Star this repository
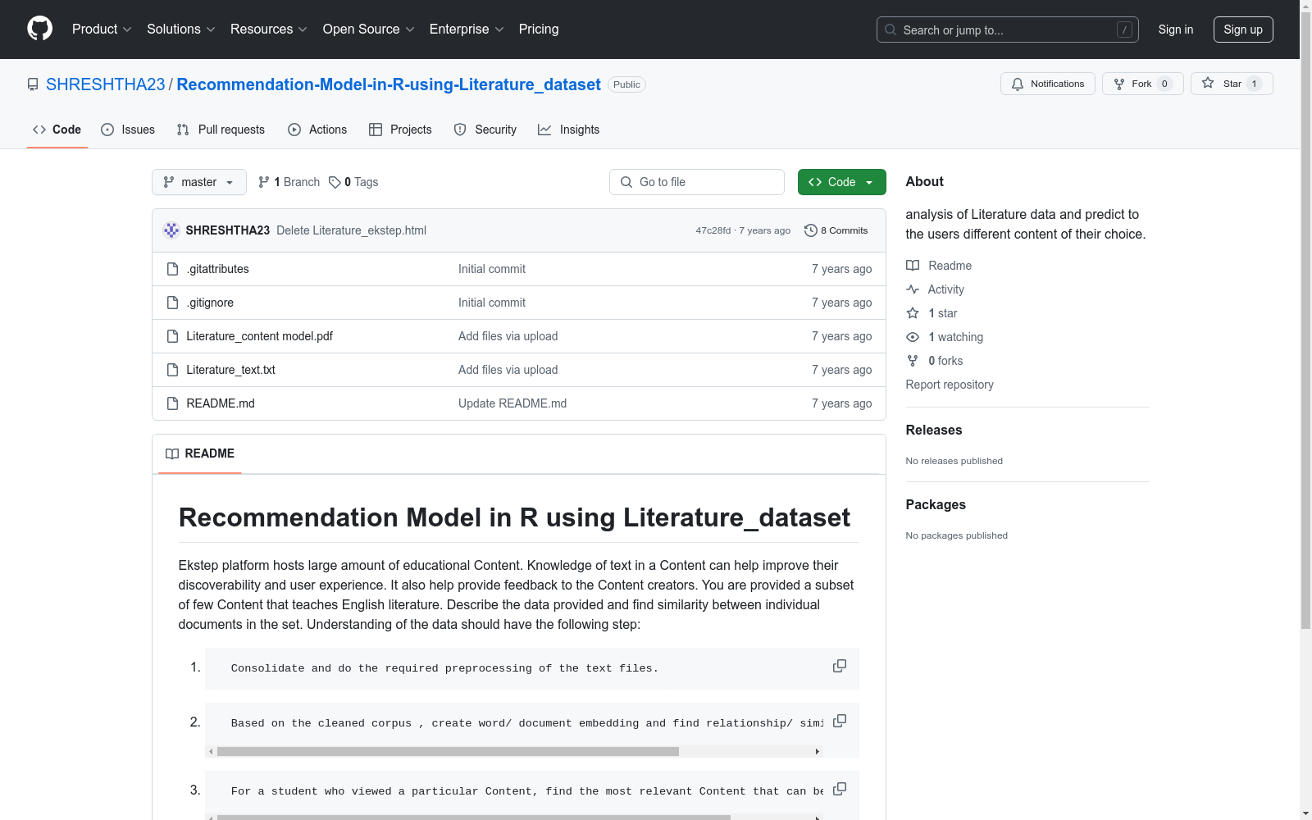 tap(1231, 84)
